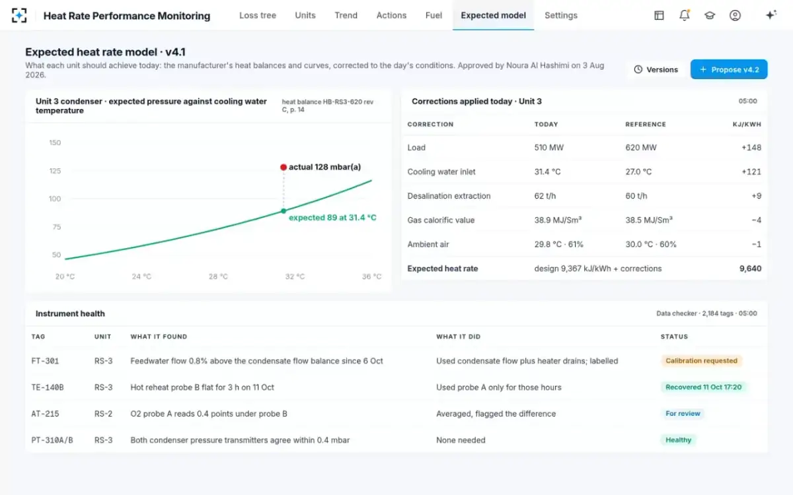Click the green expected 89 curve point

tap(283, 211)
